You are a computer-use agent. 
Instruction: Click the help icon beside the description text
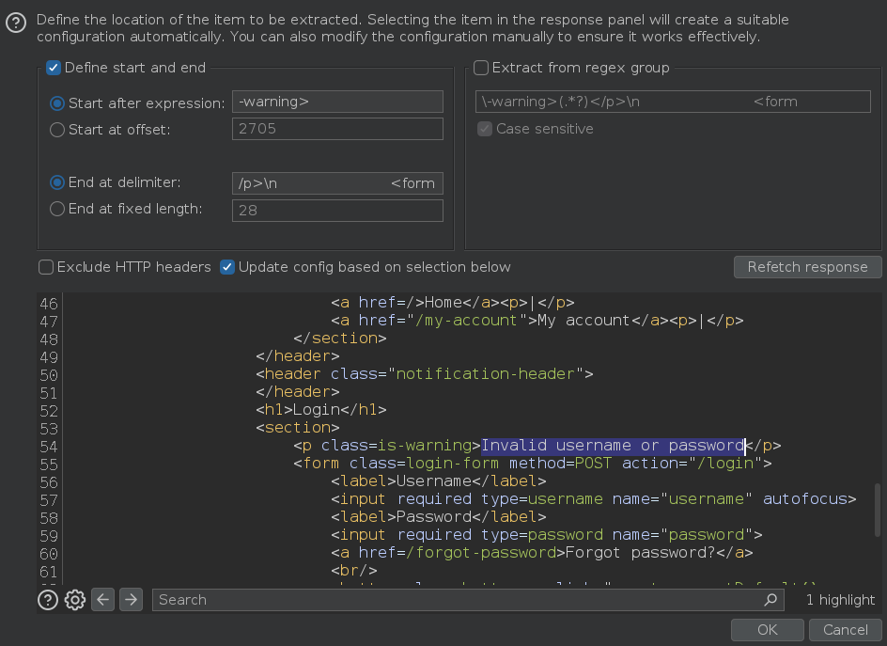click(16, 24)
